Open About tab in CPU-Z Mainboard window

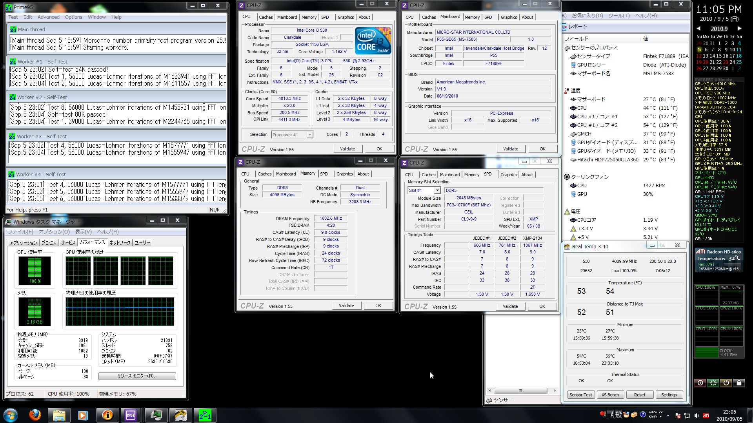(x=527, y=17)
